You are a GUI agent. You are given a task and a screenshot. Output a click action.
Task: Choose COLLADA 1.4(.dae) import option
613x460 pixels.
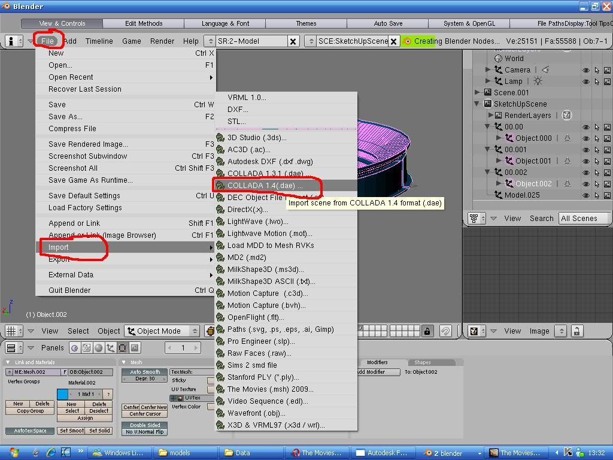286,186
